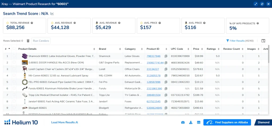Click UPC cell "037332213792"
The height and width of the screenshot is (128, 272).
coord(180,95)
